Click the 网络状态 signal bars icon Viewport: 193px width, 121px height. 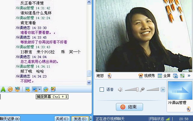click(x=168, y=119)
